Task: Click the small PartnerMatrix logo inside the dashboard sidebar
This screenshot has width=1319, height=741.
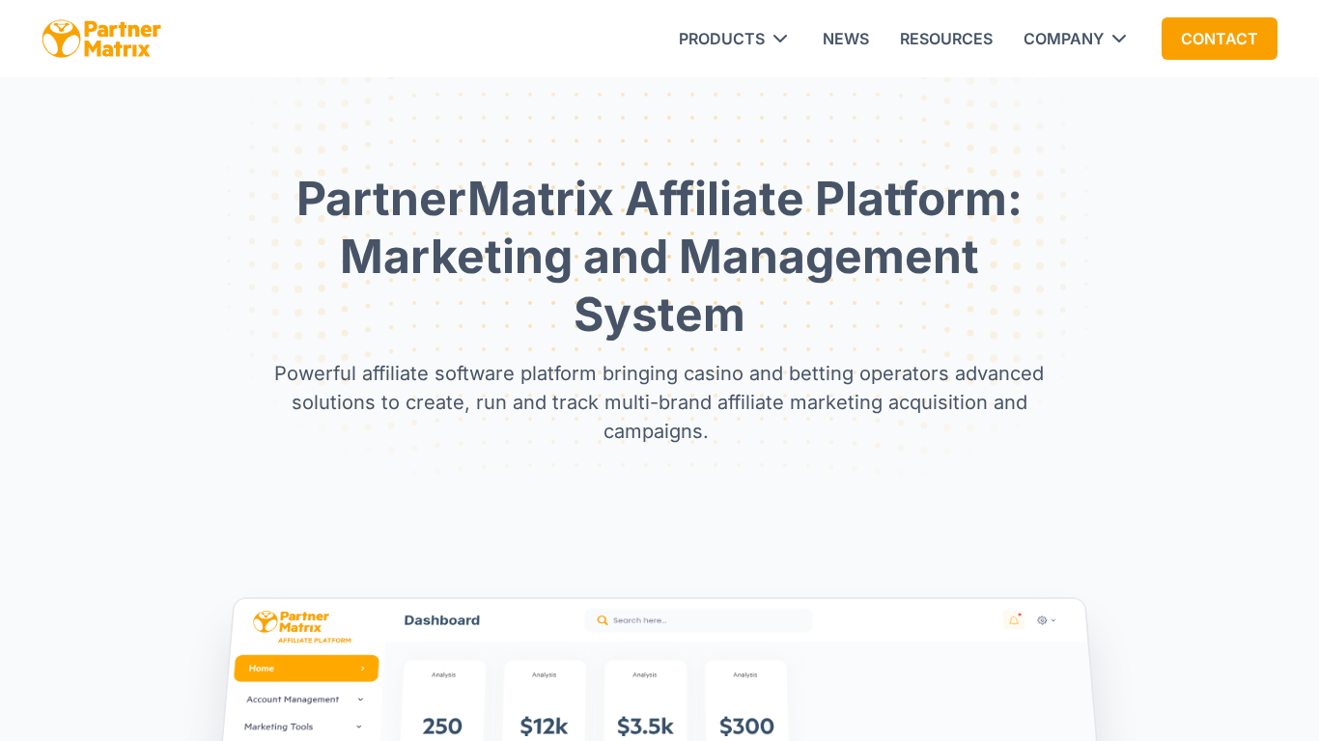Action: (292, 622)
